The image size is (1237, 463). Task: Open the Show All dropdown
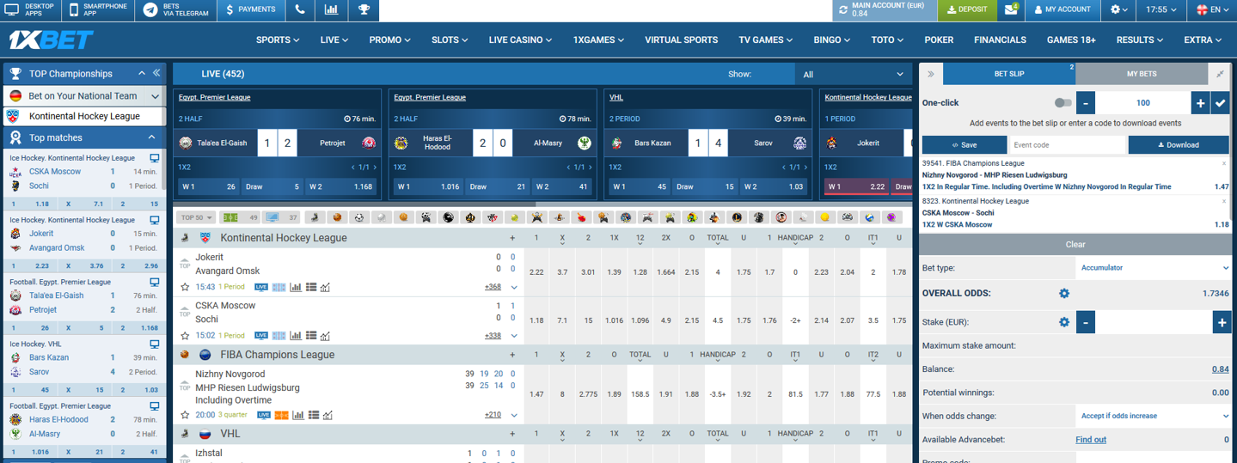click(853, 74)
